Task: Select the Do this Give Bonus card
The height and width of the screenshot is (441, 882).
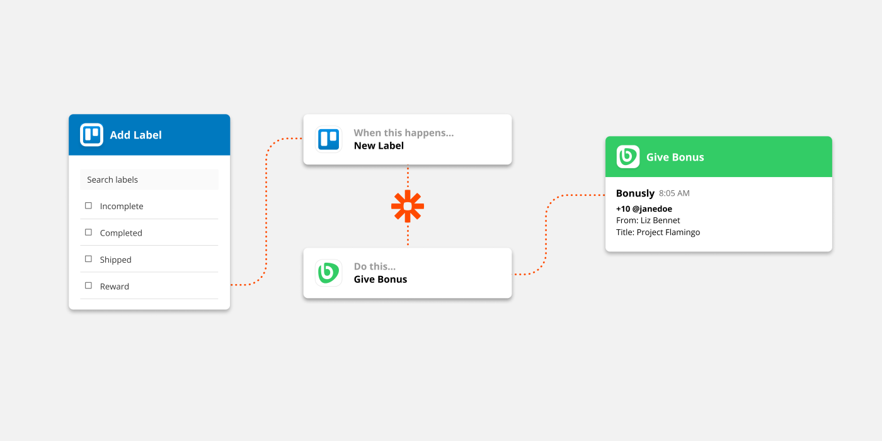Action: [408, 273]
